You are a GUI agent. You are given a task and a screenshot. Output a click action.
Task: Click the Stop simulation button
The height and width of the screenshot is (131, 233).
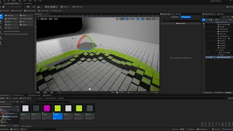(x=52, y=7)
